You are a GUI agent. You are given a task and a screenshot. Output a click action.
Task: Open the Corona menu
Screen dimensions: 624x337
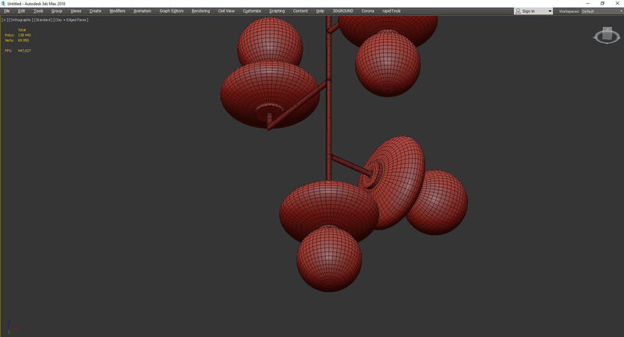[x=367, y=11]
